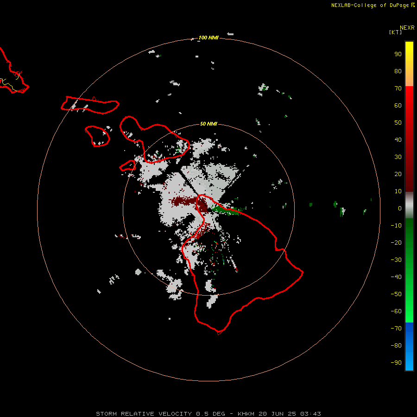Image resolution: width=417 pixels, height=417 pixels.
Task: Select the positive 70 value on the velocity scale
Action: pos(398,88)
